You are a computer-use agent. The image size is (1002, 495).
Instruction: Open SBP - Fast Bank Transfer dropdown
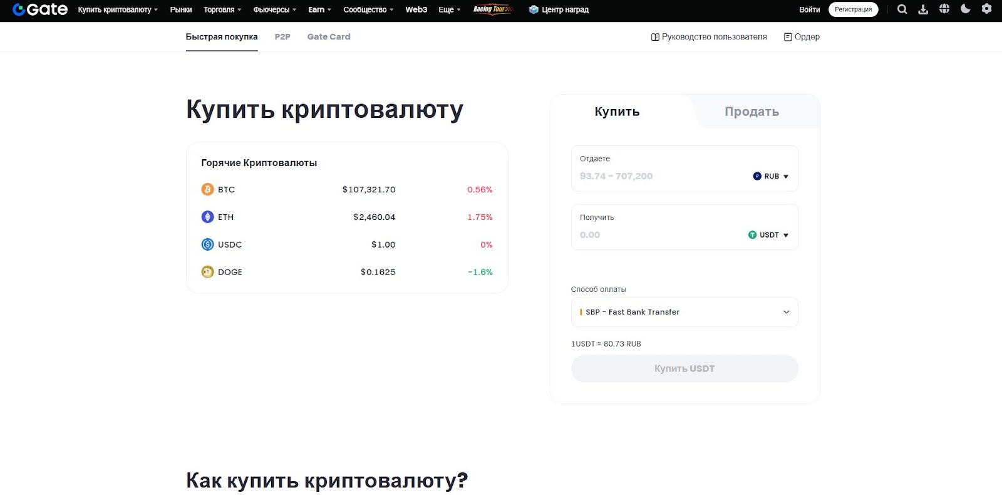click(x=684, y=312)
